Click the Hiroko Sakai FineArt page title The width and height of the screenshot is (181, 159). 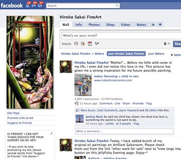click(x=80, y=17)
